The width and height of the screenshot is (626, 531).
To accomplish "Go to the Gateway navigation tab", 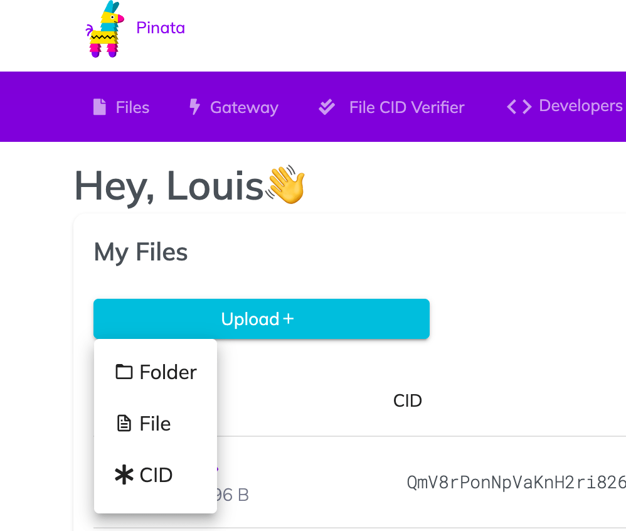I will tap(234, 107).
